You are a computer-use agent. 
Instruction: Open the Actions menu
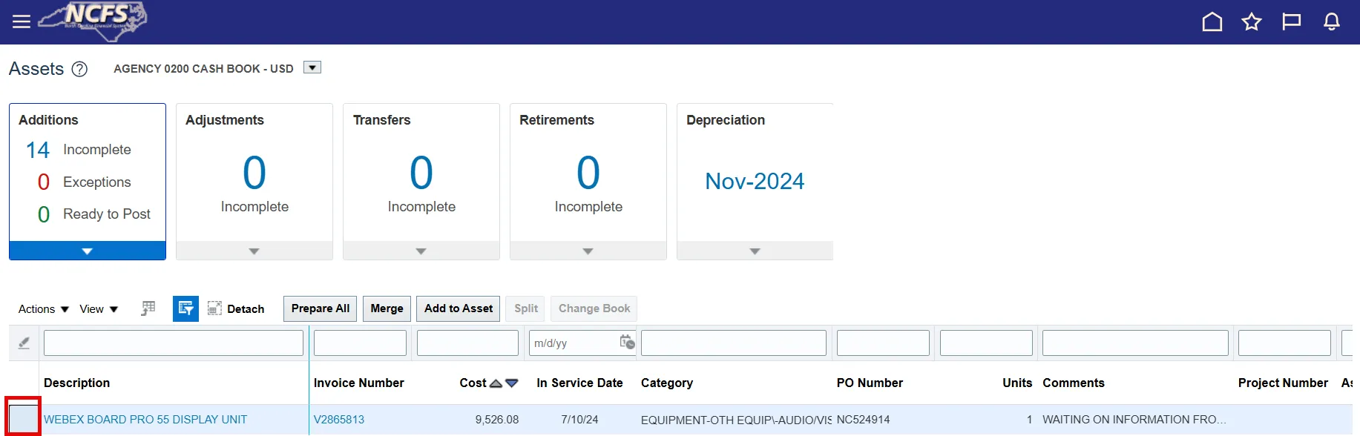tap(43, 309)
